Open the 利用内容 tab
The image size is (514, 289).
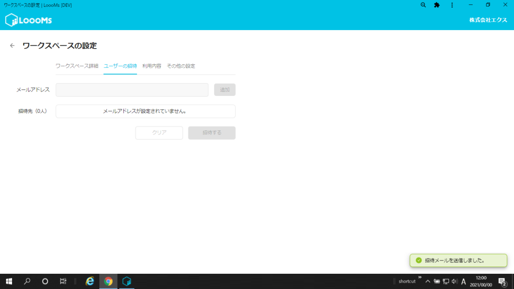pyautogui.click(x=152, y=66)
